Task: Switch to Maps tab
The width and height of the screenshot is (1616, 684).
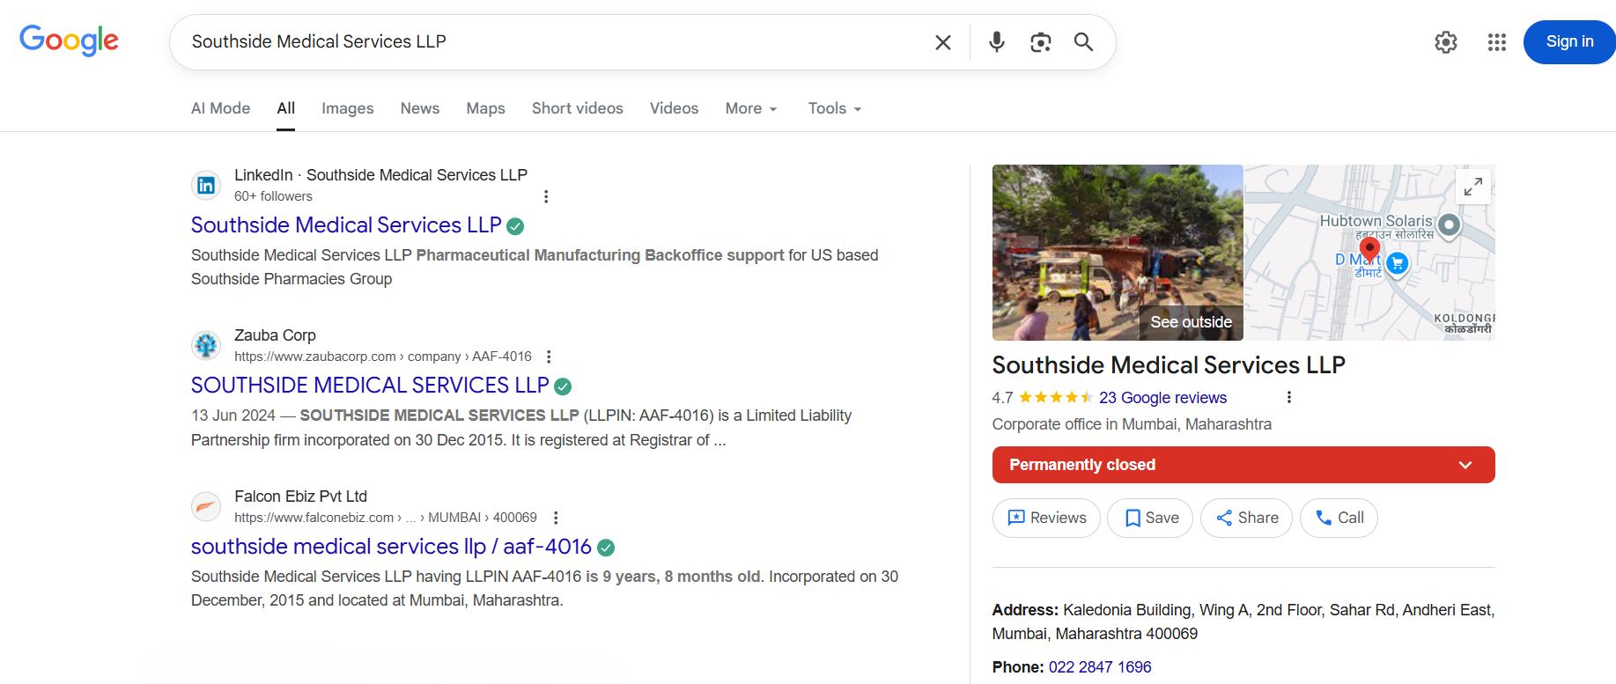Action: coord(485,108)
